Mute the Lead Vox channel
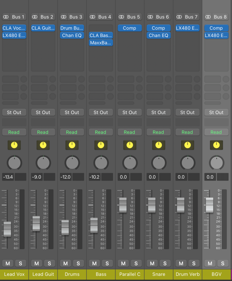This screenshot has width=232, height=281. point(8,263)
